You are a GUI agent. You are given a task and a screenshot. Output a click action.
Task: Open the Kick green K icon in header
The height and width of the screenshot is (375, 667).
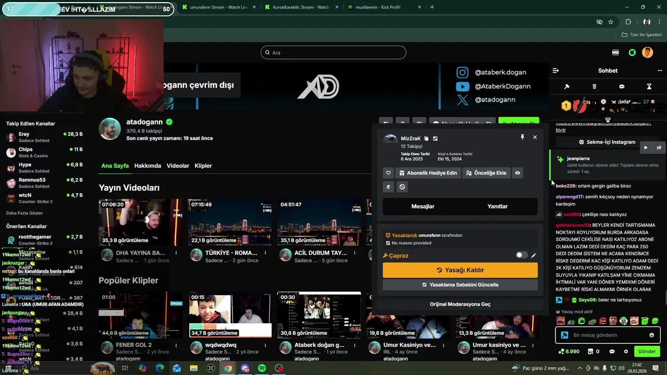coord(632,53)
